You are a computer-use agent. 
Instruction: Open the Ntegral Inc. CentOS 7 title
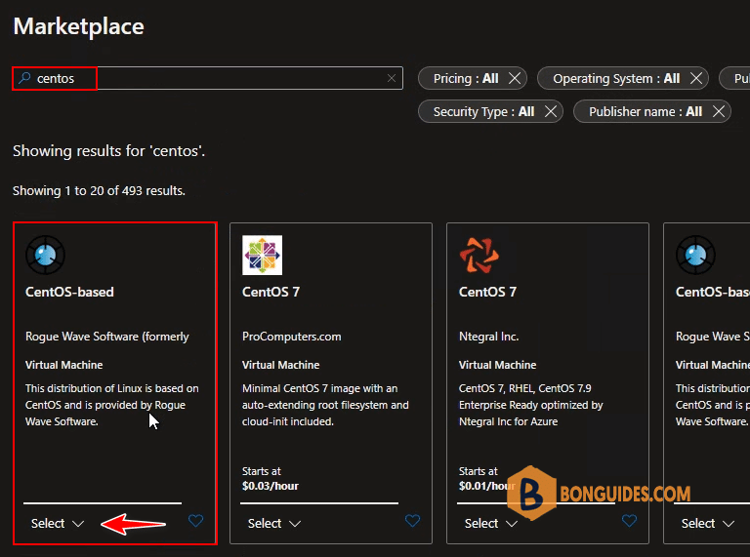click(x=487, y=292)
